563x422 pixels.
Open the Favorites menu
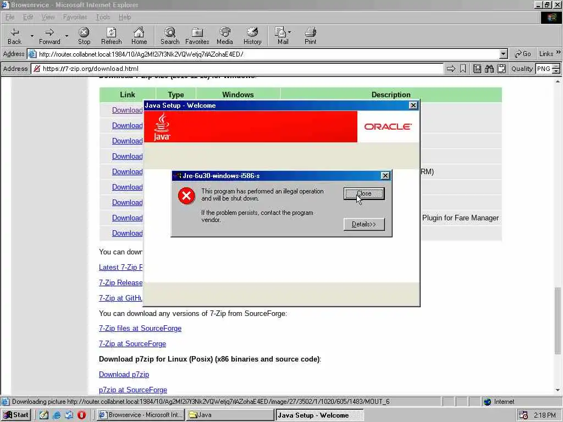point(75,17)
